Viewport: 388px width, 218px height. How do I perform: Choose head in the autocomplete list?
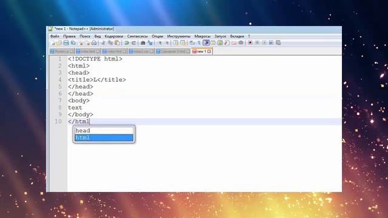104,131
